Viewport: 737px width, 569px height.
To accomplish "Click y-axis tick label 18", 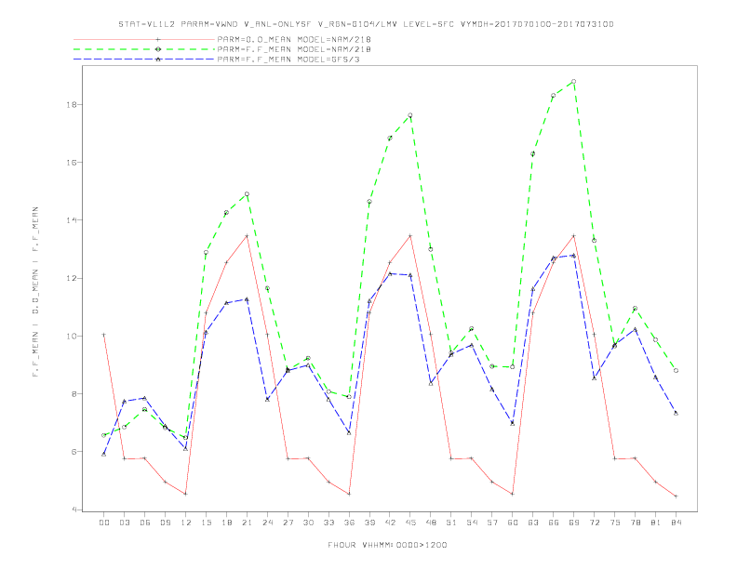I will click(x=72, y=105).
